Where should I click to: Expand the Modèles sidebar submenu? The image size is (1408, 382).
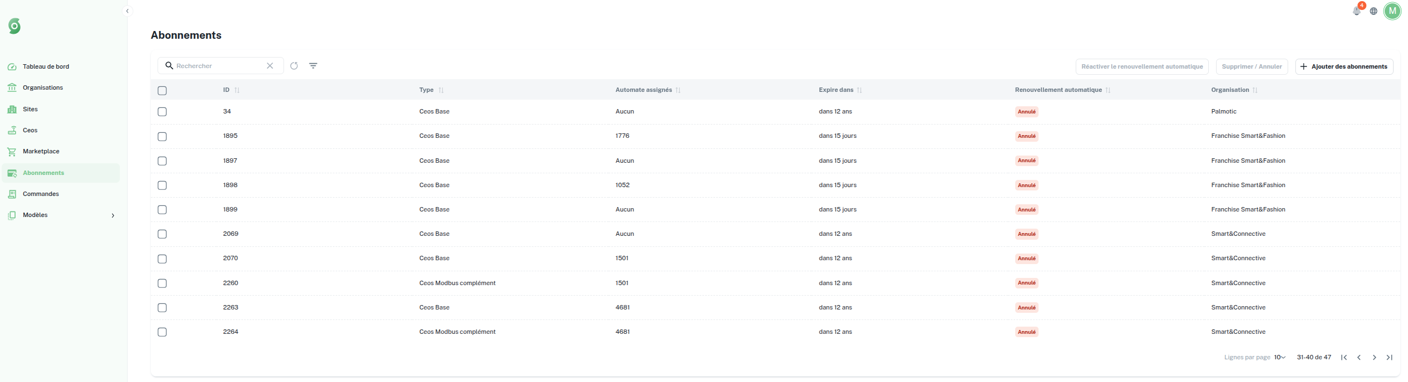(113, 215)
